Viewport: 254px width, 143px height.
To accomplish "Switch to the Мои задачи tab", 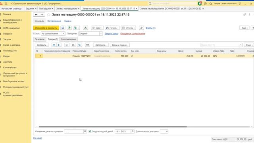I will click(45, 9).
